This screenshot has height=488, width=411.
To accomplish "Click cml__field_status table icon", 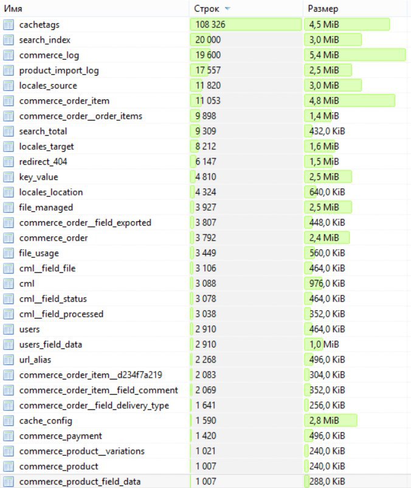I will point(9,299).
